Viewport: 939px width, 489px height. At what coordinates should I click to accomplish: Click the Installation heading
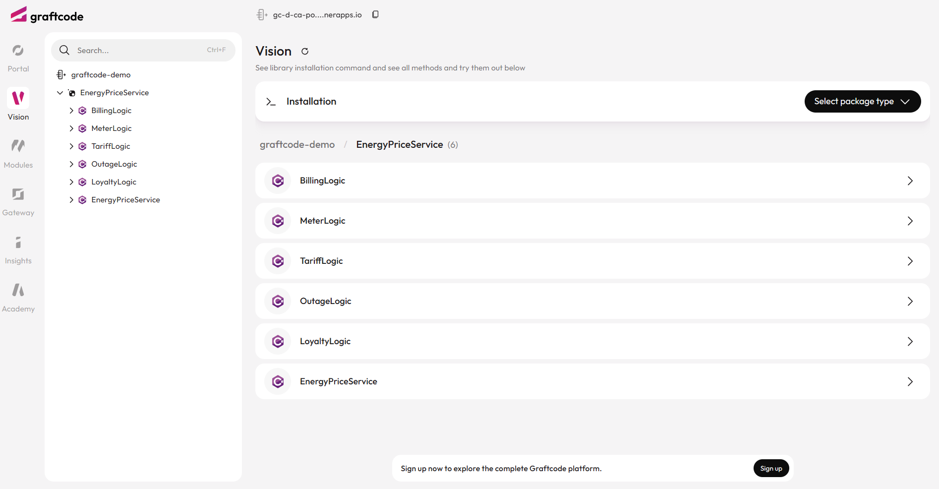pyautogui.click(x=311, y=101)
